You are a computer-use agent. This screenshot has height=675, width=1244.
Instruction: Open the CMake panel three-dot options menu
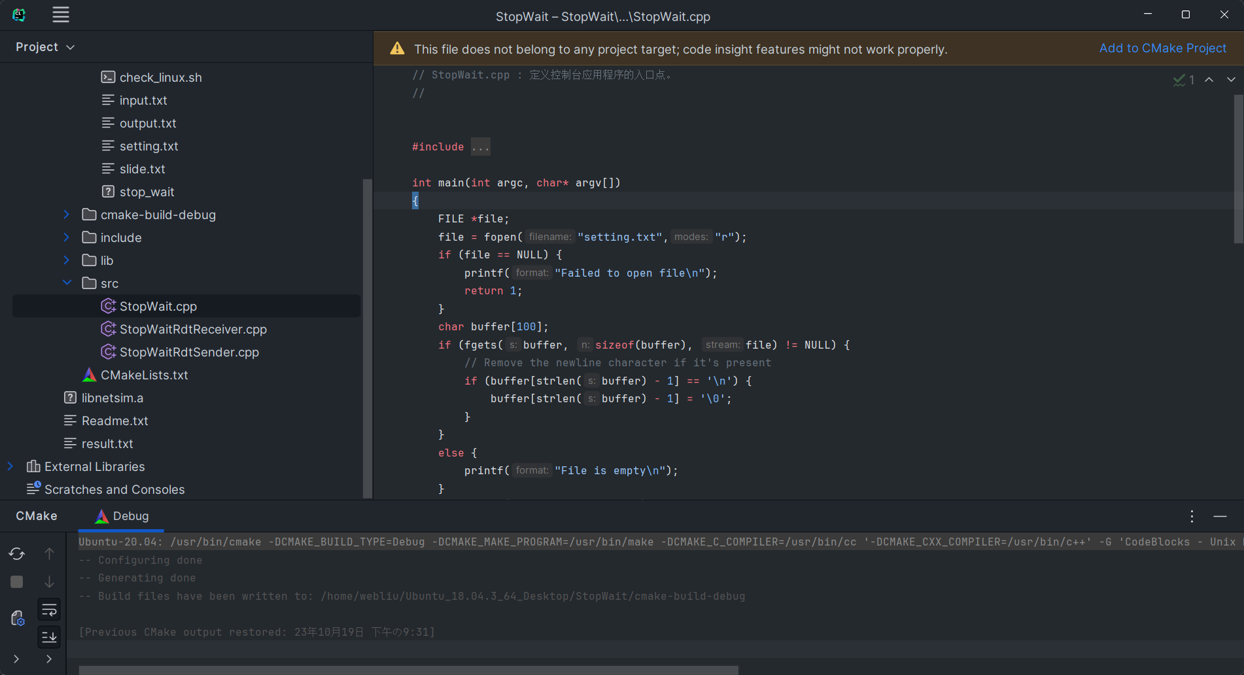tap(1192, 517)
